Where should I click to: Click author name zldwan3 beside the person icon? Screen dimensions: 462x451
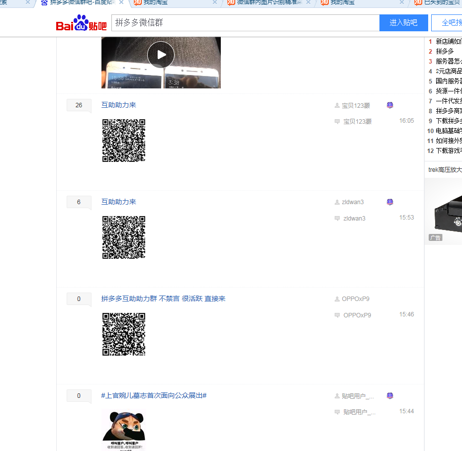353,202
